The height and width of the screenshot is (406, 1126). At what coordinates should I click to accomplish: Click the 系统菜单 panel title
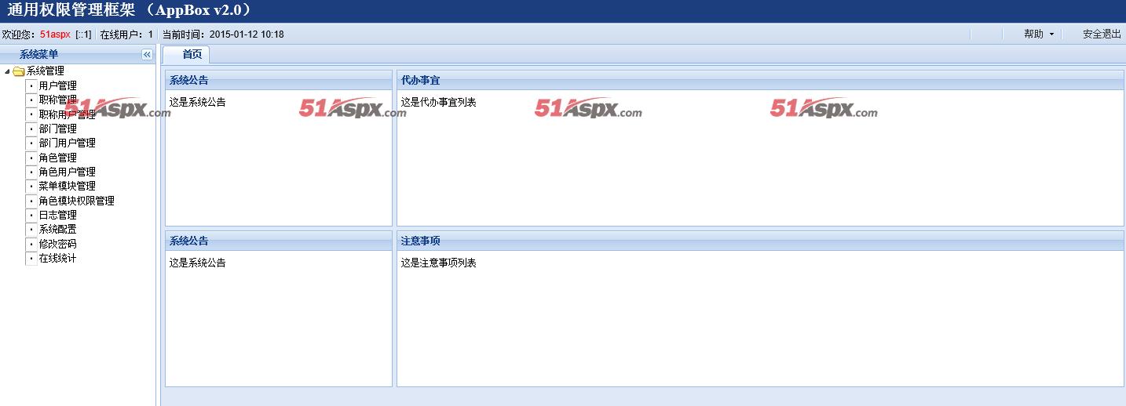(39, 54)
